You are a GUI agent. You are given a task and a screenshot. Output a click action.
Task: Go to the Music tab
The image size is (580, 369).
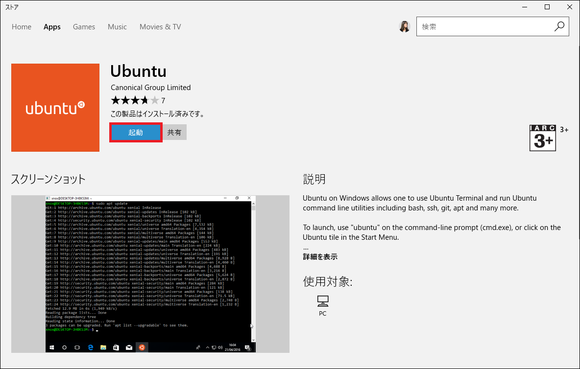(x=117, y=27)
